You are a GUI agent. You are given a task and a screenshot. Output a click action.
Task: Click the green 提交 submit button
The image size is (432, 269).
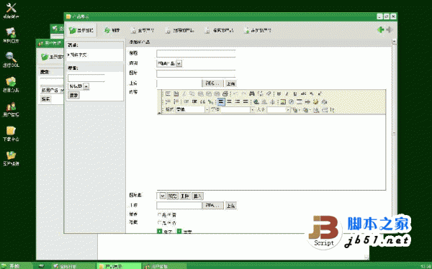(165, 232)
